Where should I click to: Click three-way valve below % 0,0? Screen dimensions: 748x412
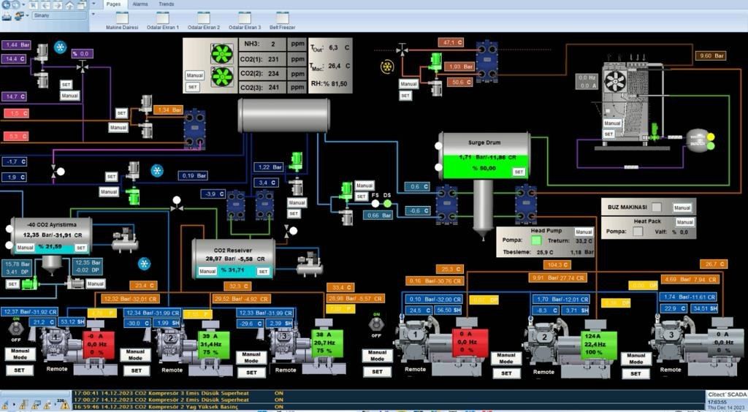click(x=83, y=66)
